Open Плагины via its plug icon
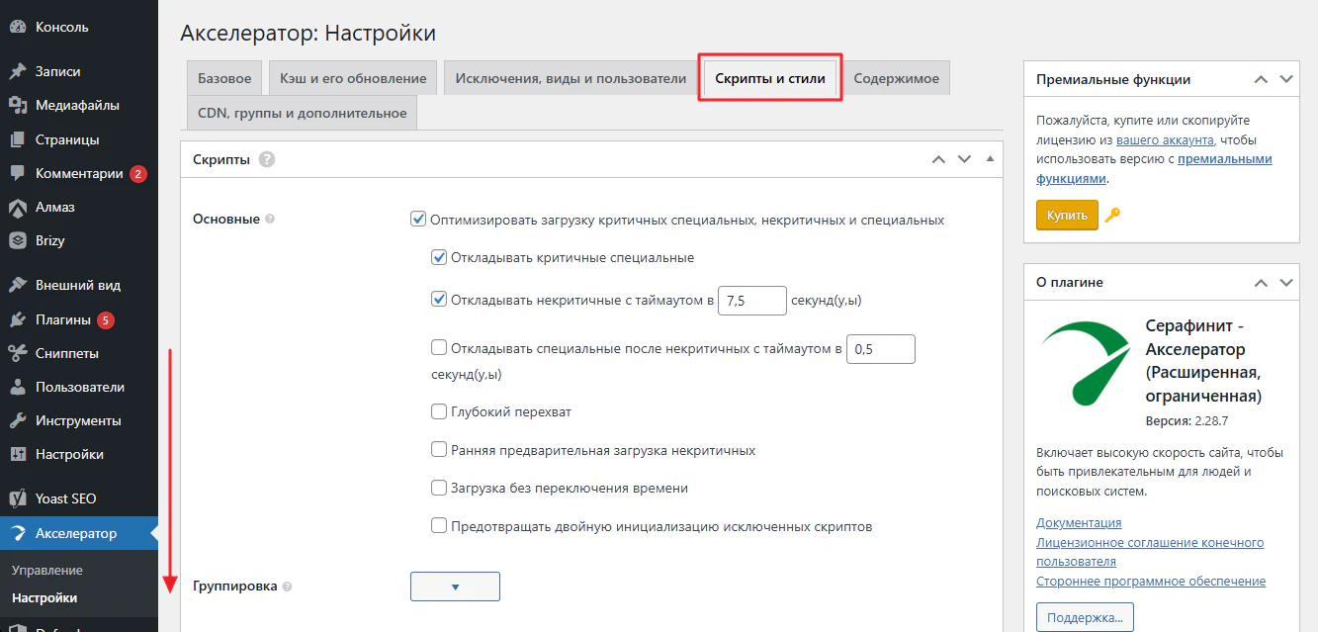 [17, 319]
